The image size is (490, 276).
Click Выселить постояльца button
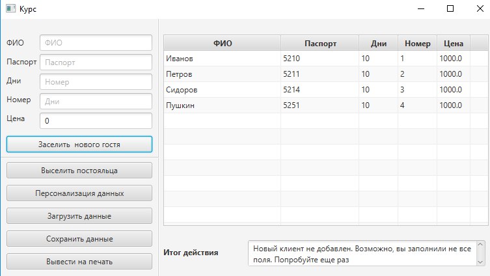pos(79,171)
